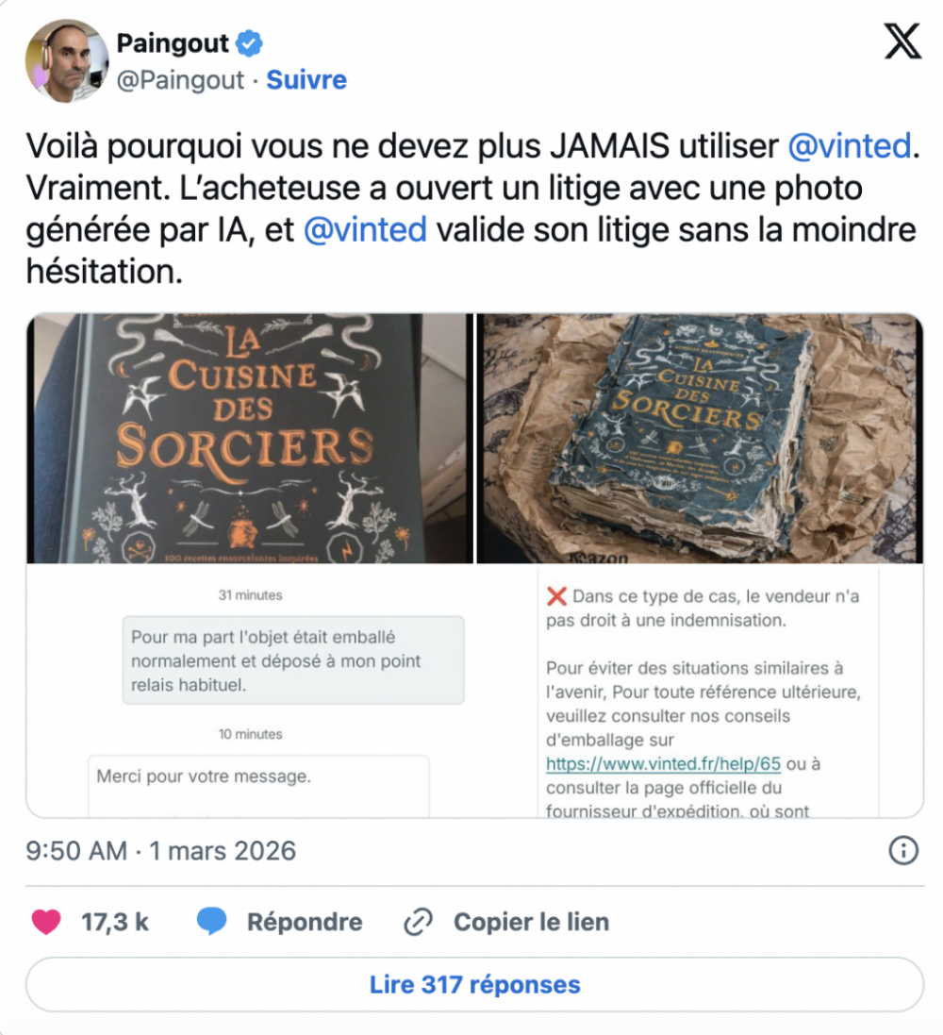This screenshot has height=1035, width=943.
Task: Follow Paingout via Suivre link
Action: [x=306, y=80]
